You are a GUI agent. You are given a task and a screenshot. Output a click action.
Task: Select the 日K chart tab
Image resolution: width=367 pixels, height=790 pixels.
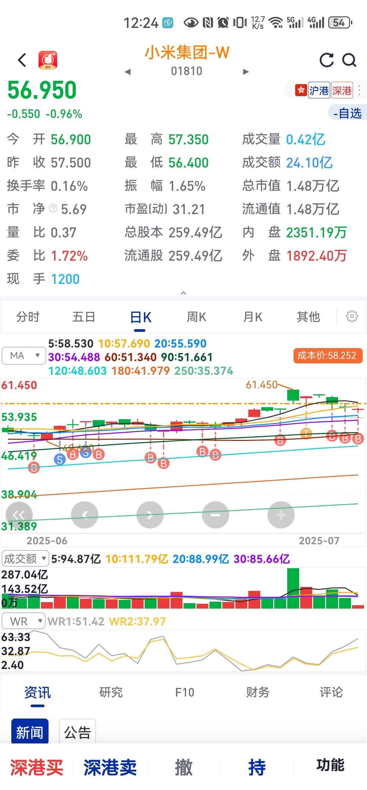point(140,318)
